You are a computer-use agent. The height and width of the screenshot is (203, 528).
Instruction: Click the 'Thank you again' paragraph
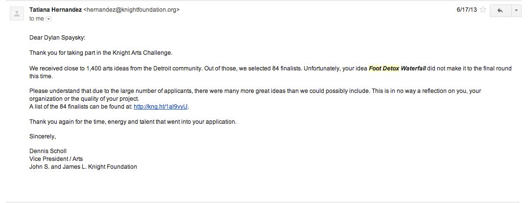(133, 122)
